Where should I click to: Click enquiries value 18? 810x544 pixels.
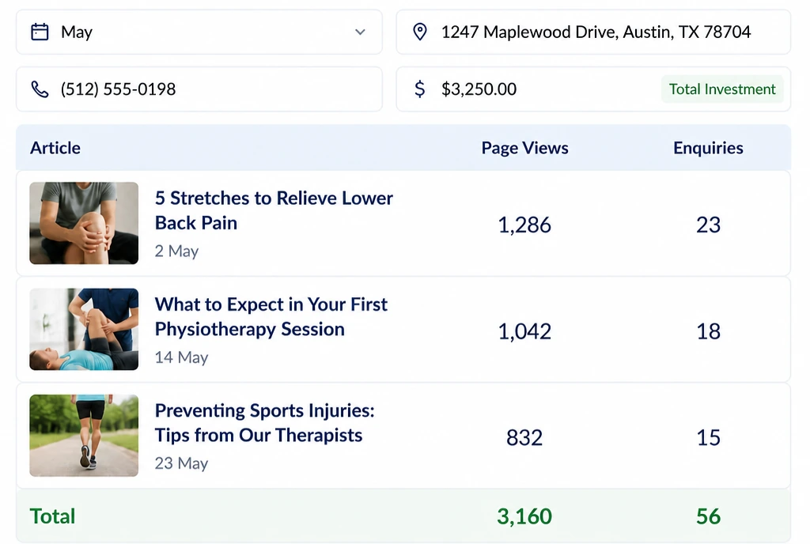click(x=708, y=331)
